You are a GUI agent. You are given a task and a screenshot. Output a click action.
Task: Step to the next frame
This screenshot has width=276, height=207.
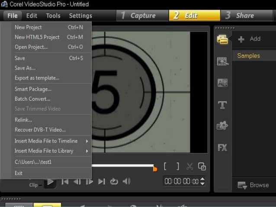tap(89, 182)
